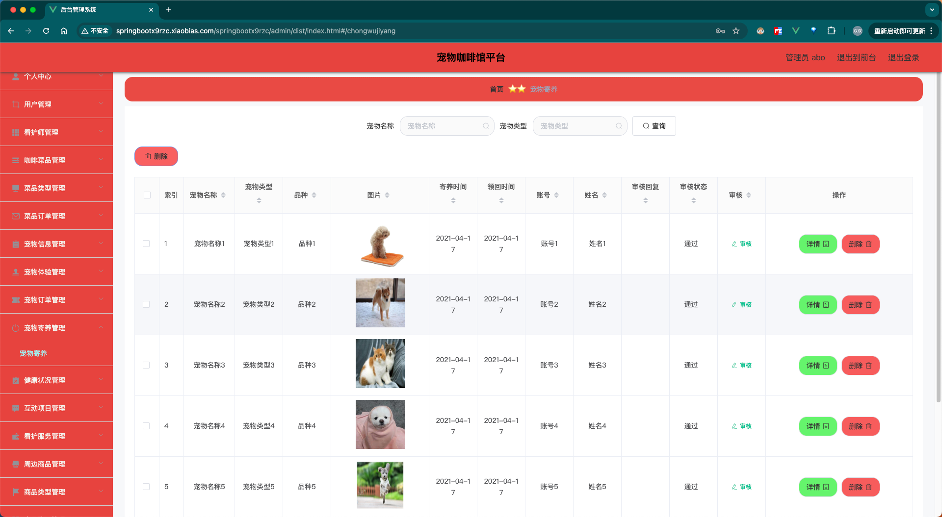Click the 宠物寄养管理 power icon
This screenshot has width=942, height=517.
tap(16, 328)
